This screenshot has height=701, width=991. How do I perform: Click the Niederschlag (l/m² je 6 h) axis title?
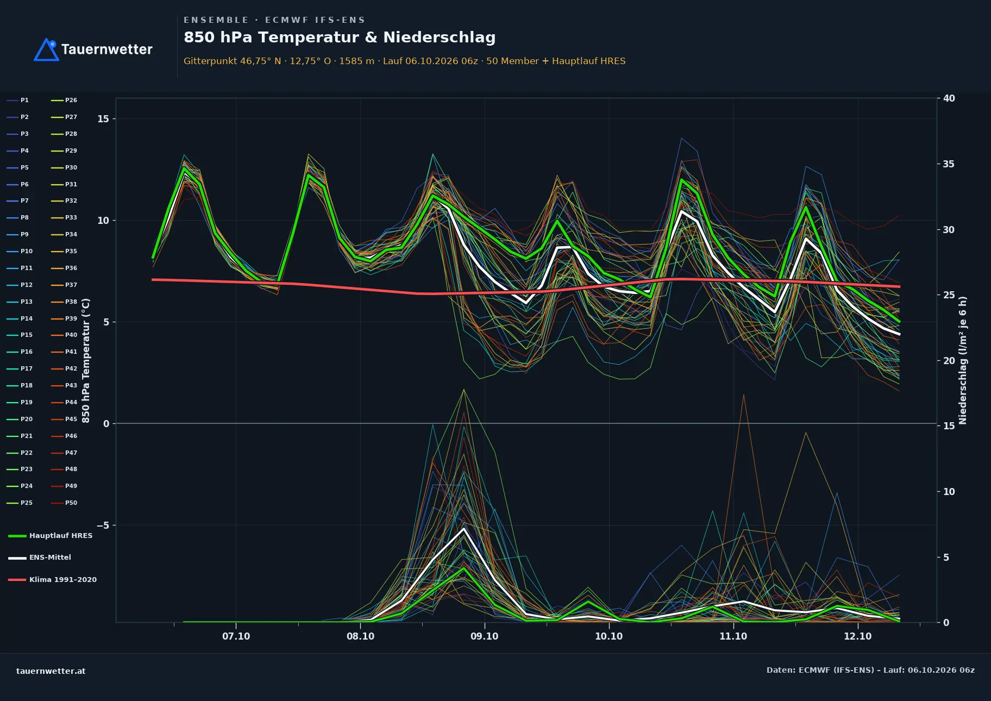pos(963,361)
